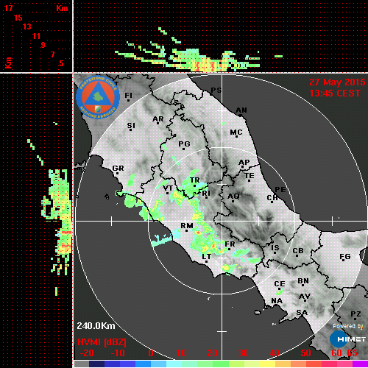Select the FI city label
The width and height of the screenshot is (368, 368).
[129, 95]
